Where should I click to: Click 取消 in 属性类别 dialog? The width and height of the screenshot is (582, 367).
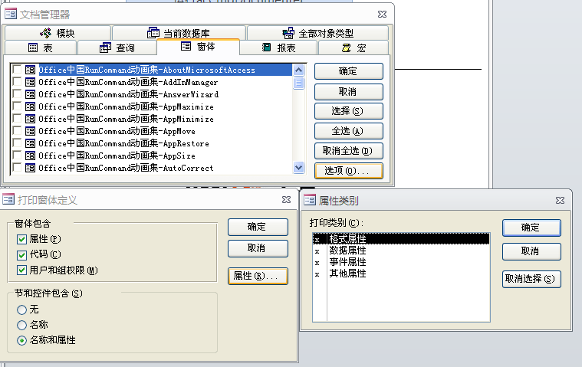click(x=531, y=251)
